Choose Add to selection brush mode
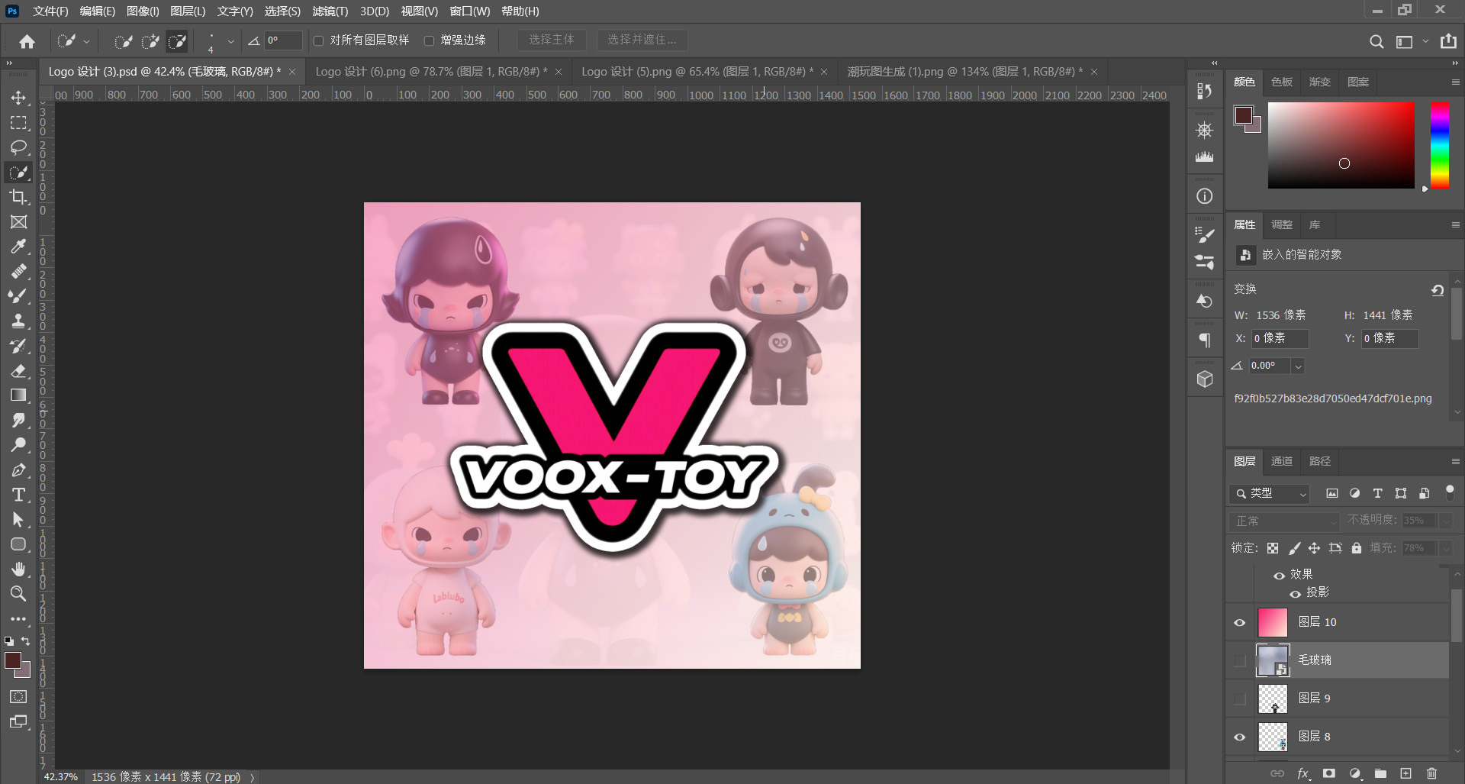1465x784 pixels. [150, 41]
